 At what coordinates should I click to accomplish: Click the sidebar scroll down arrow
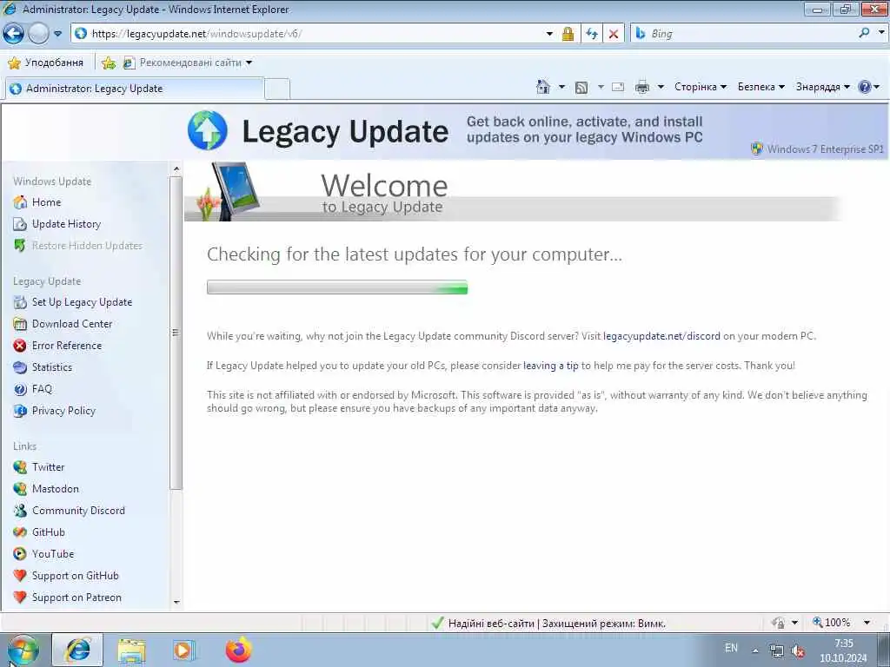176,602
